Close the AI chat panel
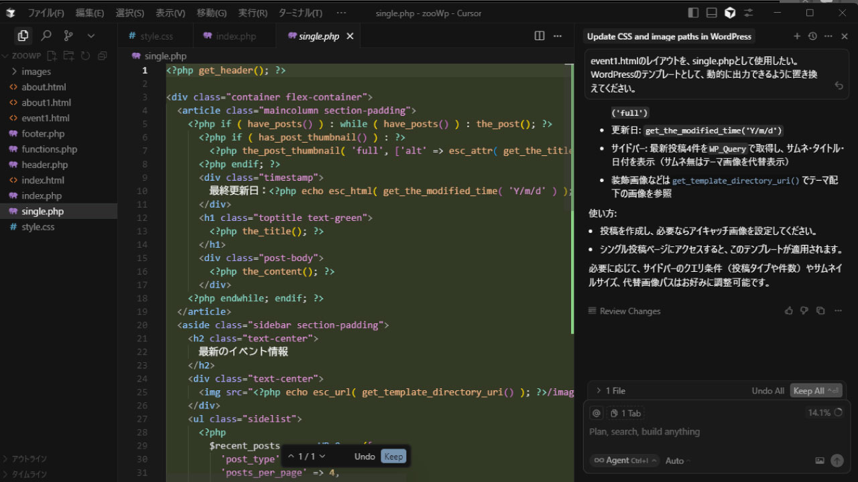Image resolution: width=858 pixels, height=482 pixels. coord(845,36)
